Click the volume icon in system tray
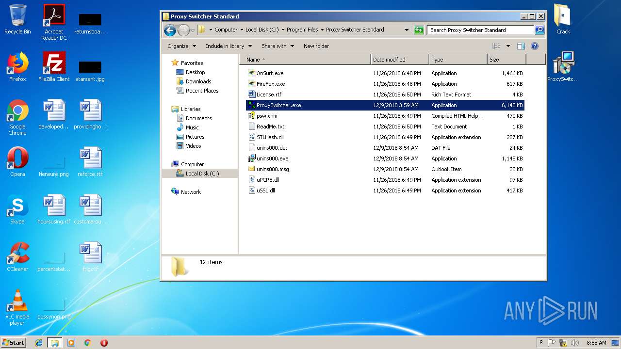The width and height of the screenshot is (621, 349). [x=575, y=343]
